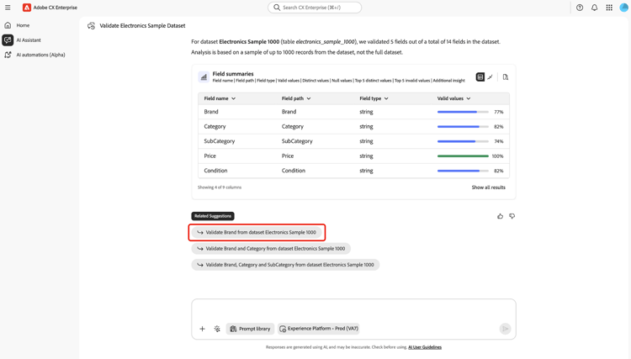Image resolution: width=631 pixels, height=359 pixels.
Task: Switch to table view icon
Action: pyautogui.click(x=480, y=77)
